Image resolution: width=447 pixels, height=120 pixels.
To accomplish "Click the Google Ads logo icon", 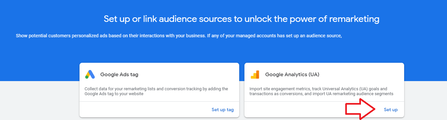I will coord(90,75).
